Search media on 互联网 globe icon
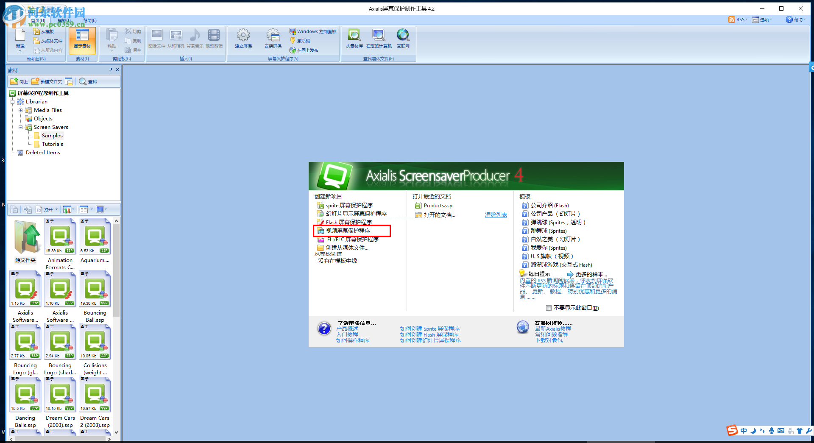The height and width of the screenshot is (443, 814). coord(403,39)
